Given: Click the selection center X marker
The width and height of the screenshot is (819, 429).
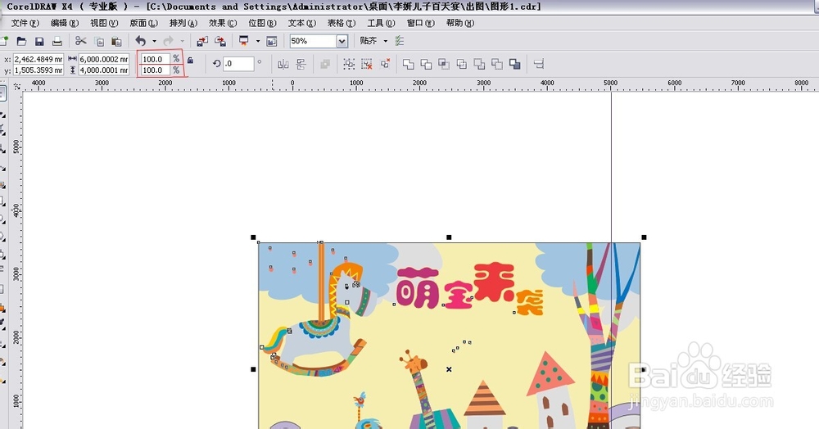Looking at the screenshot, I should pyautogui.click(x=449, y=369).
